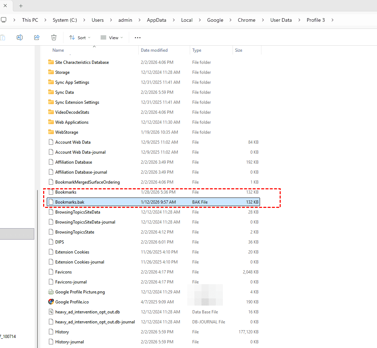Viewport: 377px width, 348px height.
Task: Select the Web Applications folder
Action: point(72,122)
